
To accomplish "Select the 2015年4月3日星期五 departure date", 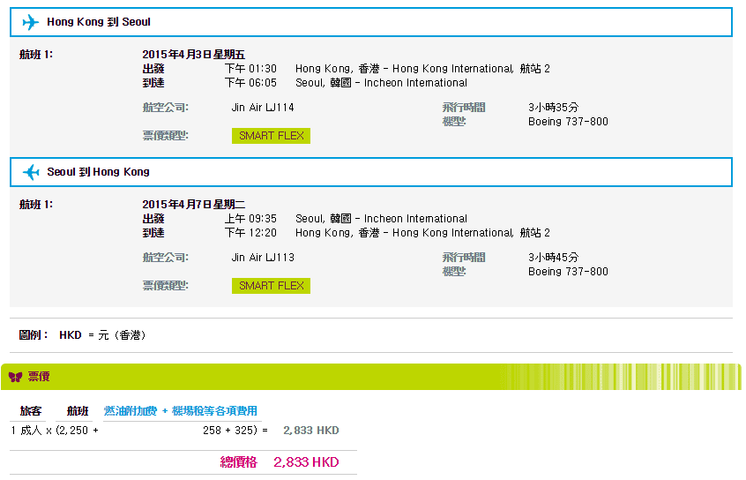I will (x=193, y=55).
